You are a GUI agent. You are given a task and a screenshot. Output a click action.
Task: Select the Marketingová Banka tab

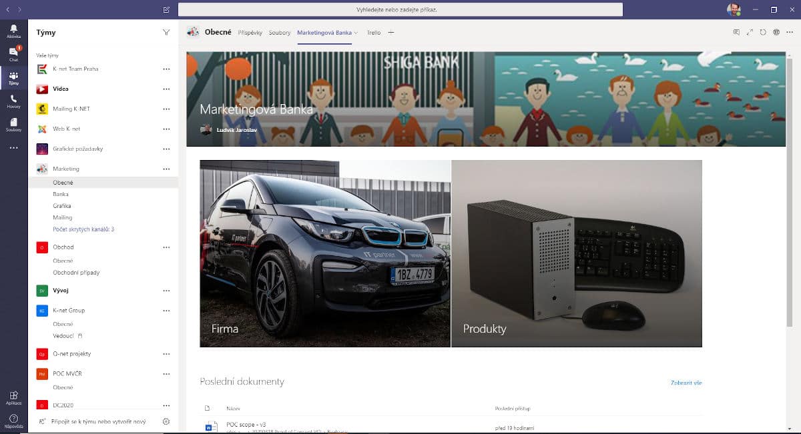click(x=324, y=33)
